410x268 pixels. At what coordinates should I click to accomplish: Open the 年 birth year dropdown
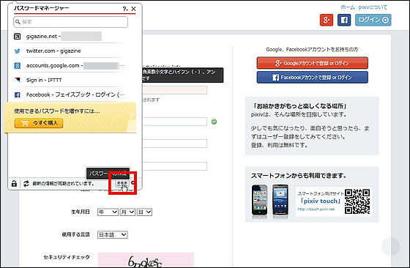coord(108,212)
